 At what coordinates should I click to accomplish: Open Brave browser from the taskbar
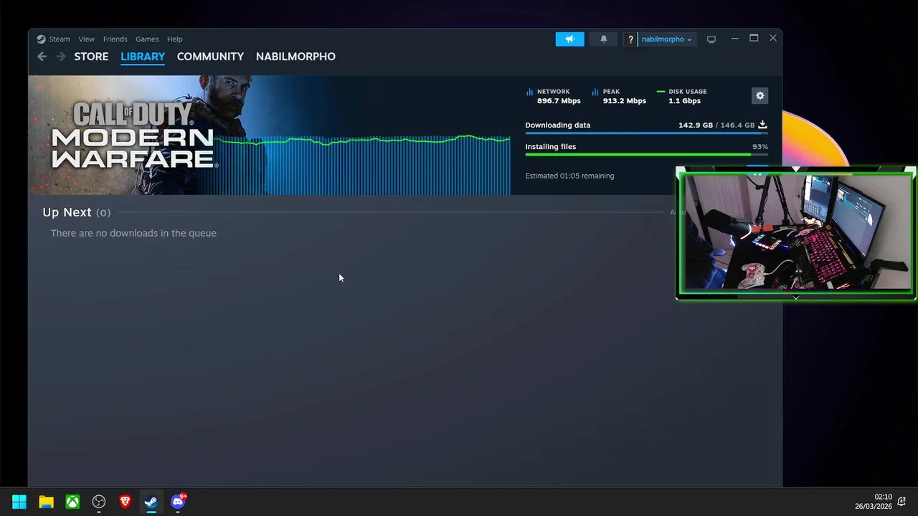click(126, 502)
